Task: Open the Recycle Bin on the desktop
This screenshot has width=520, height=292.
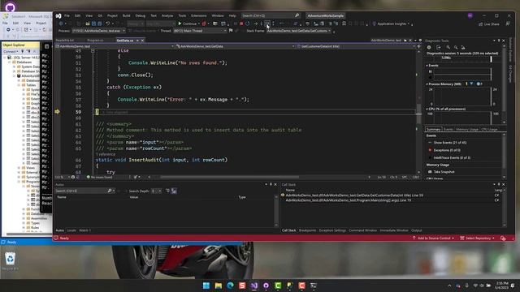Action: coord(10,260)
